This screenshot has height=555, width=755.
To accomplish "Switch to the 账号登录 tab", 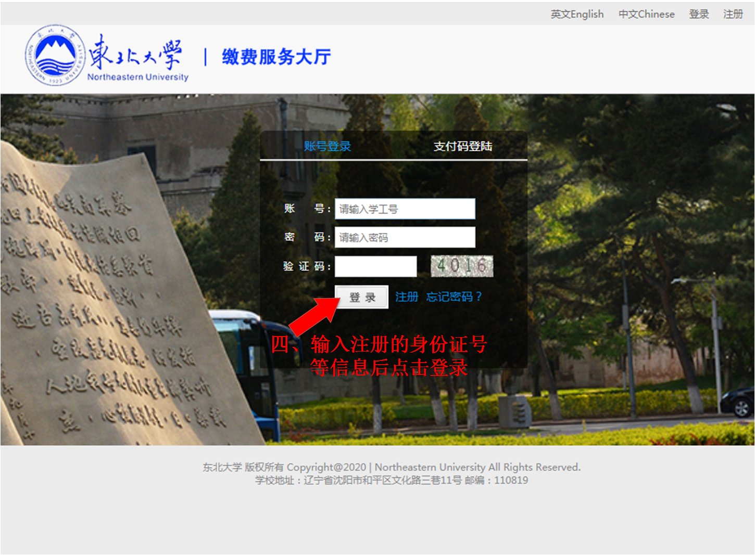I will [x=328, y=147].
